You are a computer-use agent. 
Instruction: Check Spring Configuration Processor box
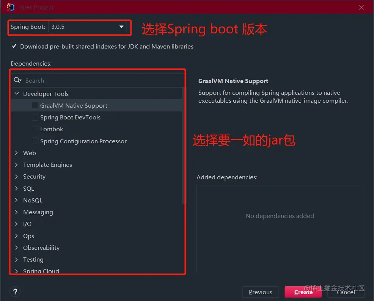[x=35, y=141]
